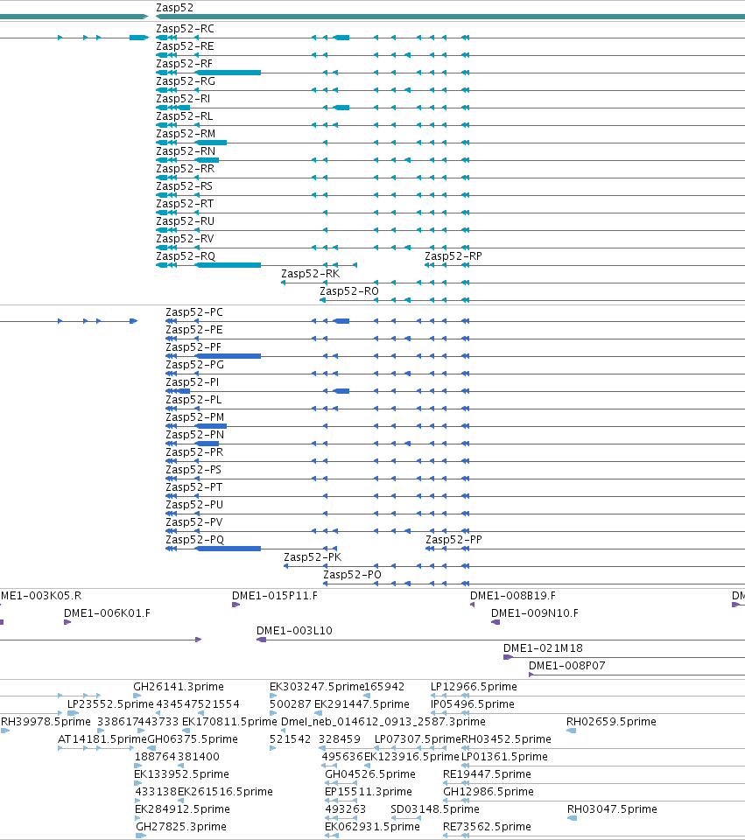Select the LP12966.5prime EST label

tap(474, 687)
